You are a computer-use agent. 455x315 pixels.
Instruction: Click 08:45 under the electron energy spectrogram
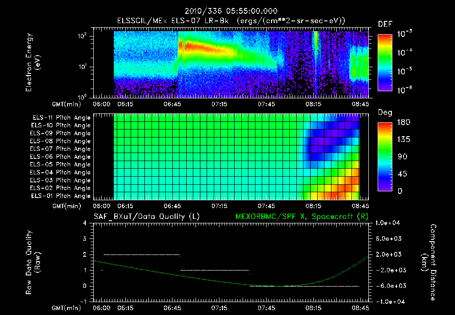[360, 104]
